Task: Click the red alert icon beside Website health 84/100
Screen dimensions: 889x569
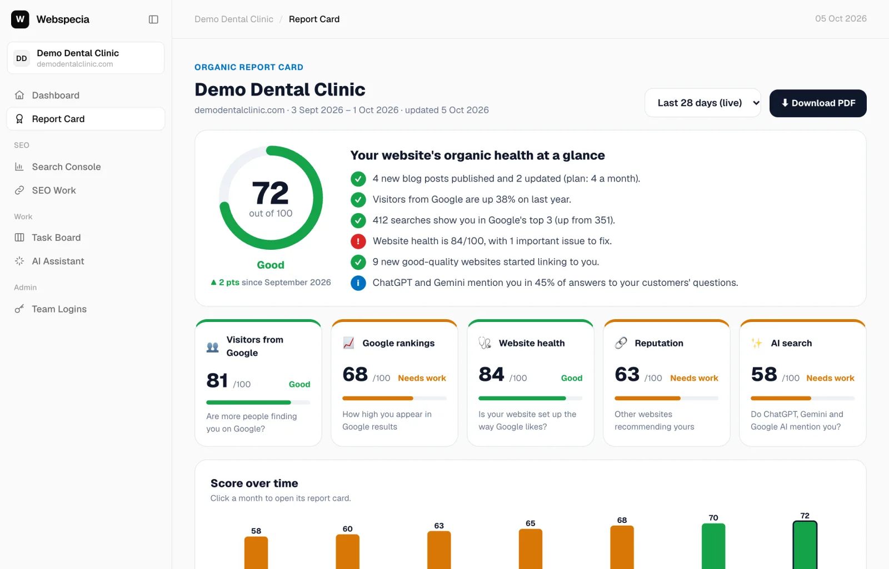Action: coord(358,241)
